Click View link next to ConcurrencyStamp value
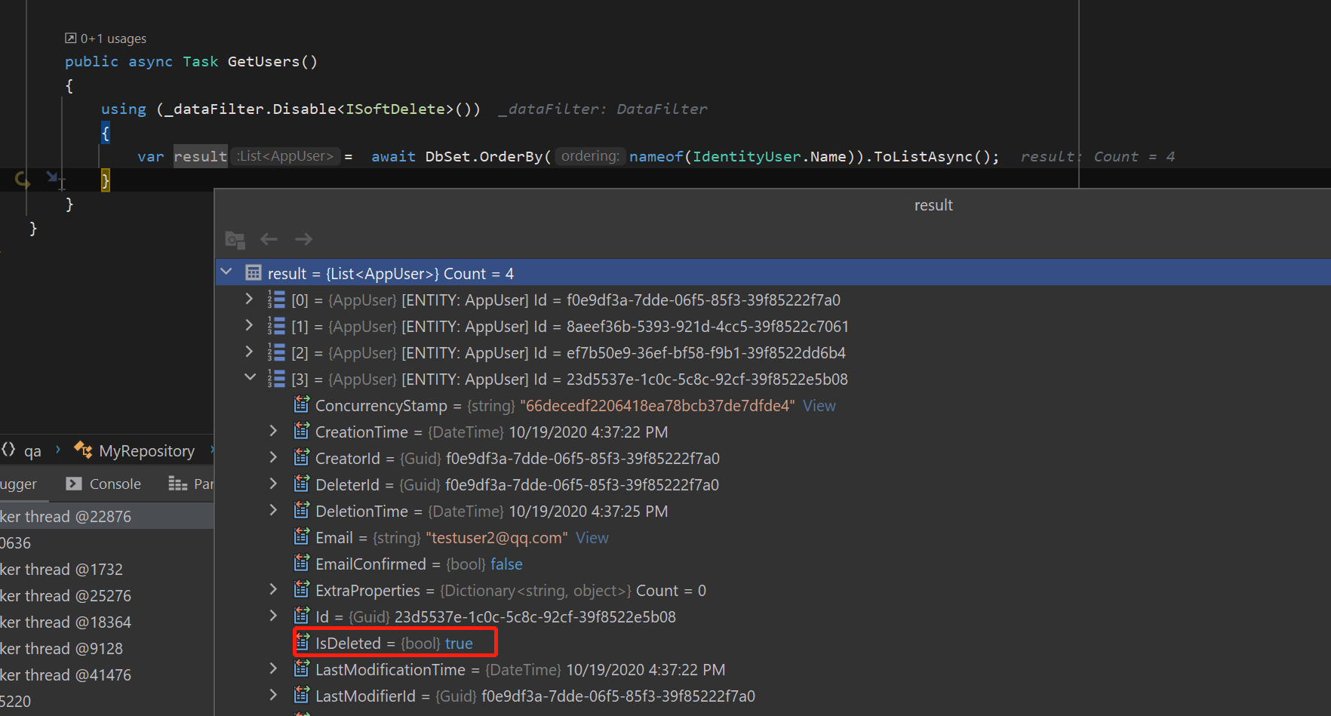The height and width of the screenshot is (716, 1331). [x=819, y=405]
